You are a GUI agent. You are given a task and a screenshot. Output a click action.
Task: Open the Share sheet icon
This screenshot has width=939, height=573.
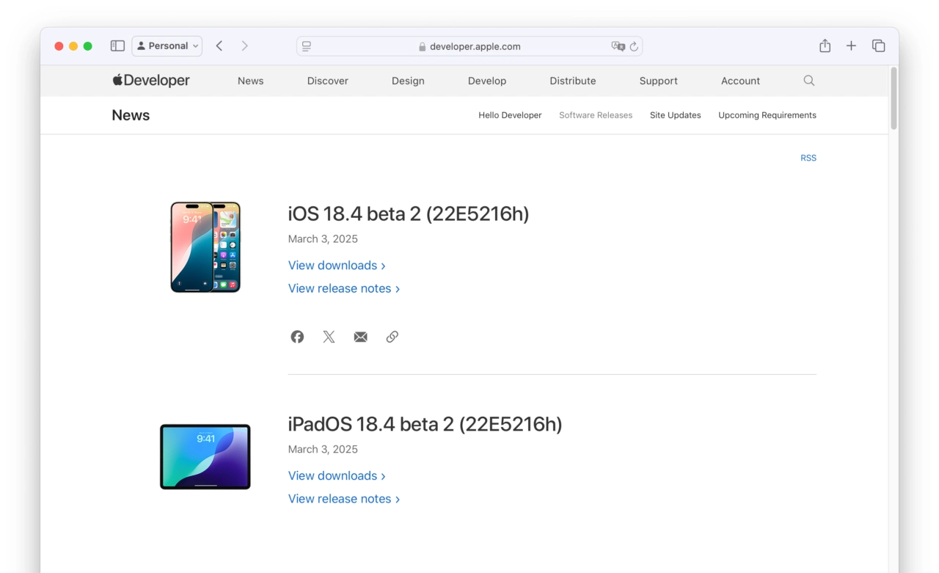tap(825, 46)
